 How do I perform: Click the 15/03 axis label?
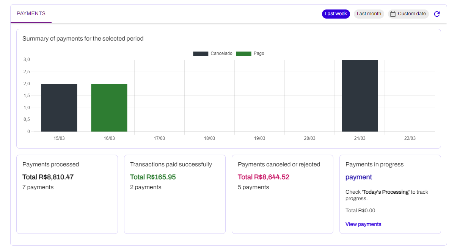(59, 138)
